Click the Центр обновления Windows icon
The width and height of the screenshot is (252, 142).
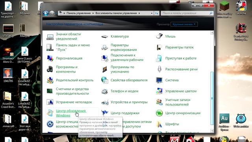pos(50,113)
